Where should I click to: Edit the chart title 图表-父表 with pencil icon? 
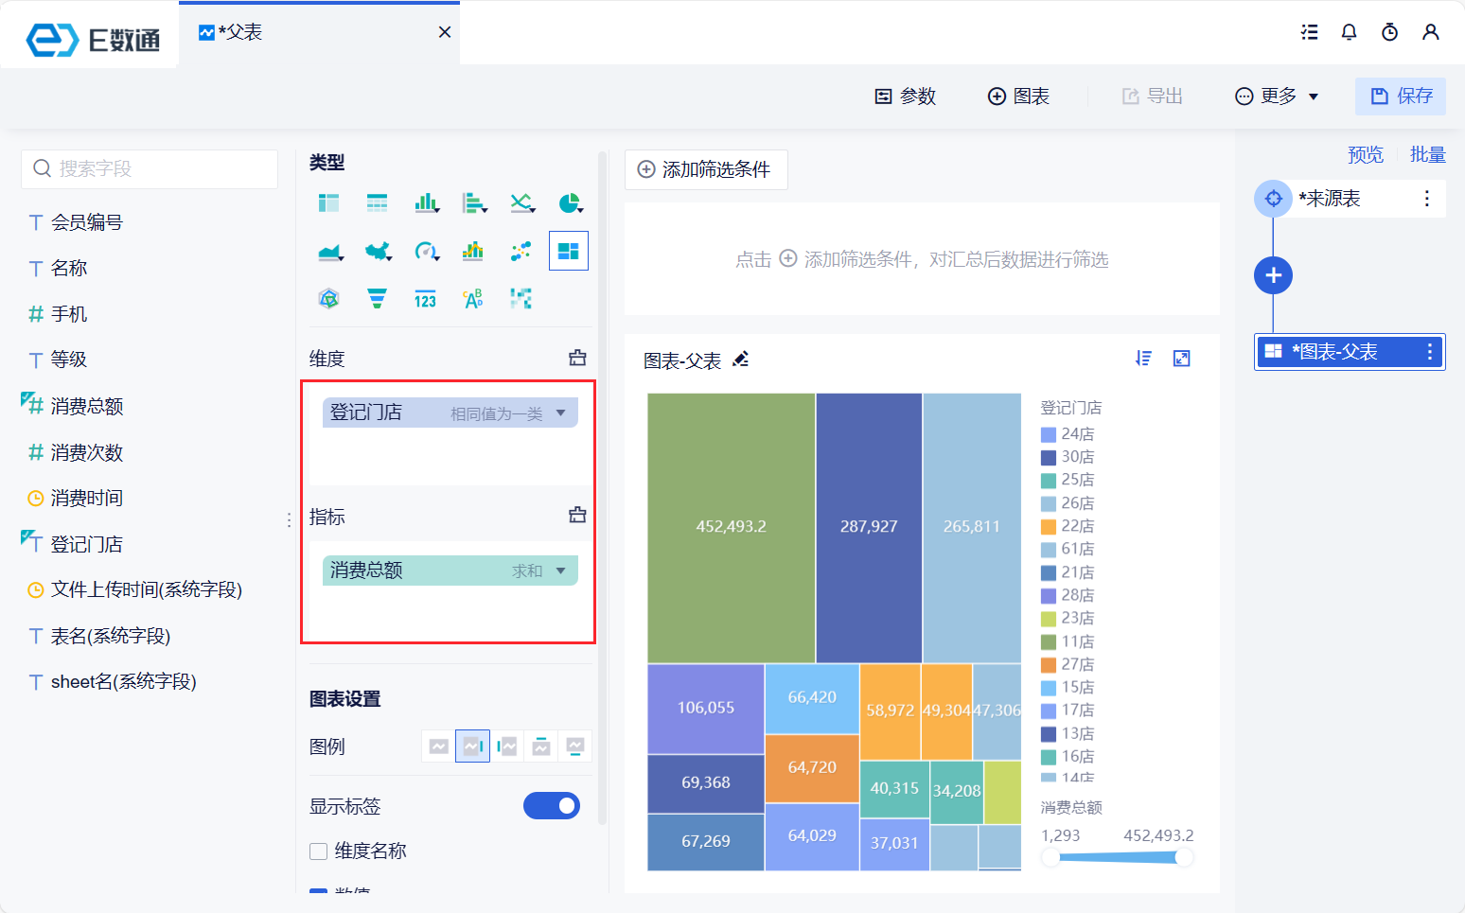point(741,359)
